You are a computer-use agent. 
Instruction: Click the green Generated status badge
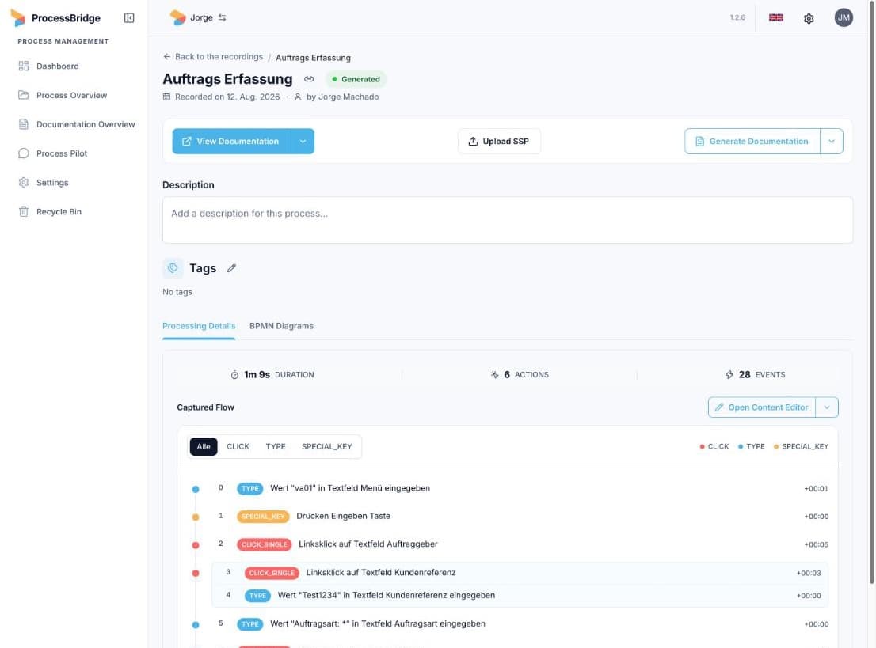tap(356, 79)
